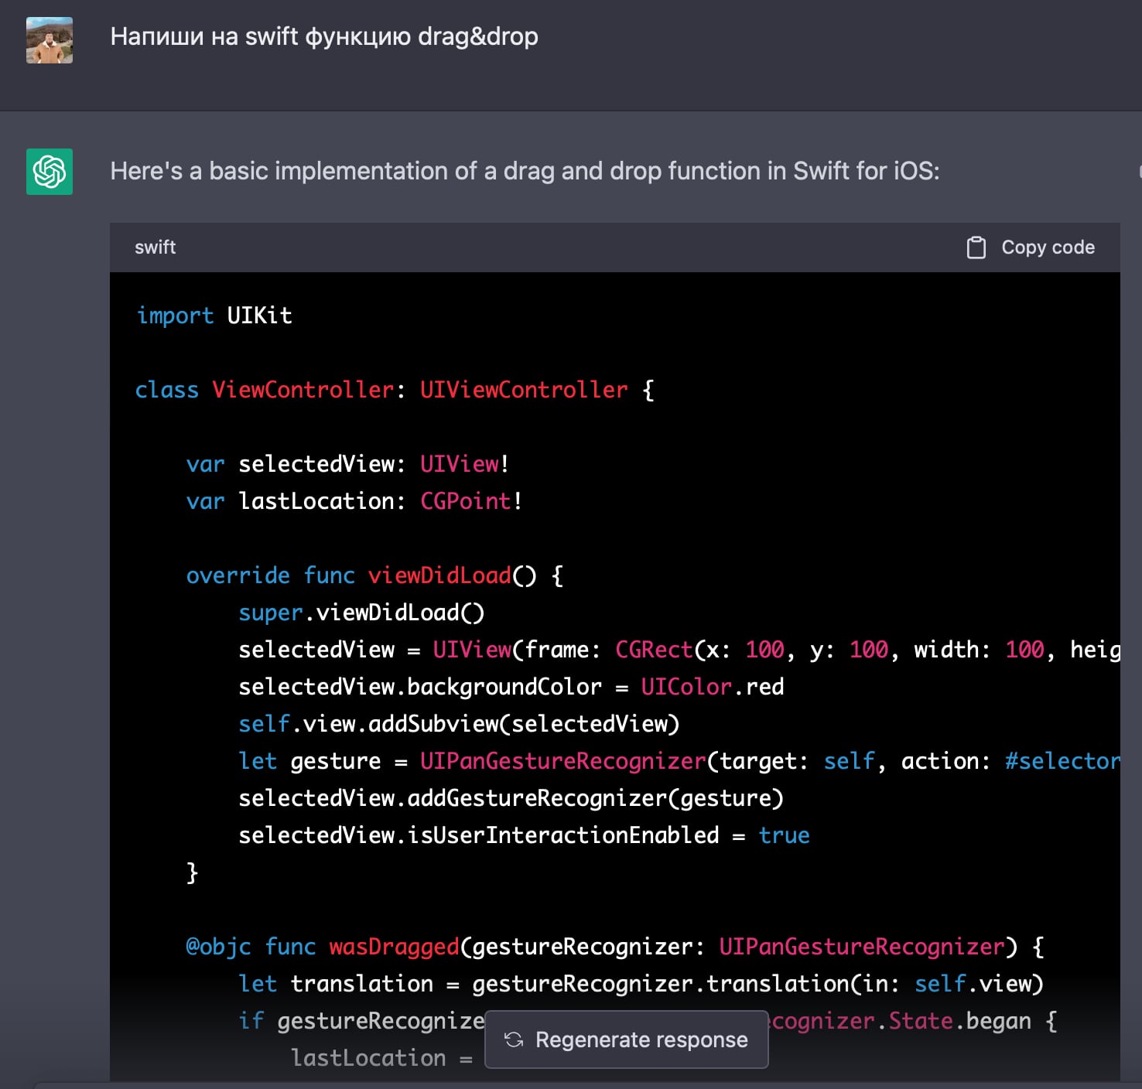Click UIColor.red in the code
The image size is (1142, 1089).
point(712,687)
